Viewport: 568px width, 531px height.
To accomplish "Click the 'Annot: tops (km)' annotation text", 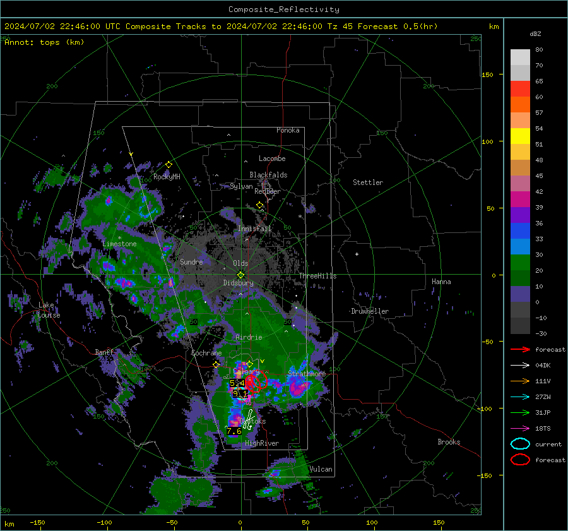I will (x=44, y=42).
